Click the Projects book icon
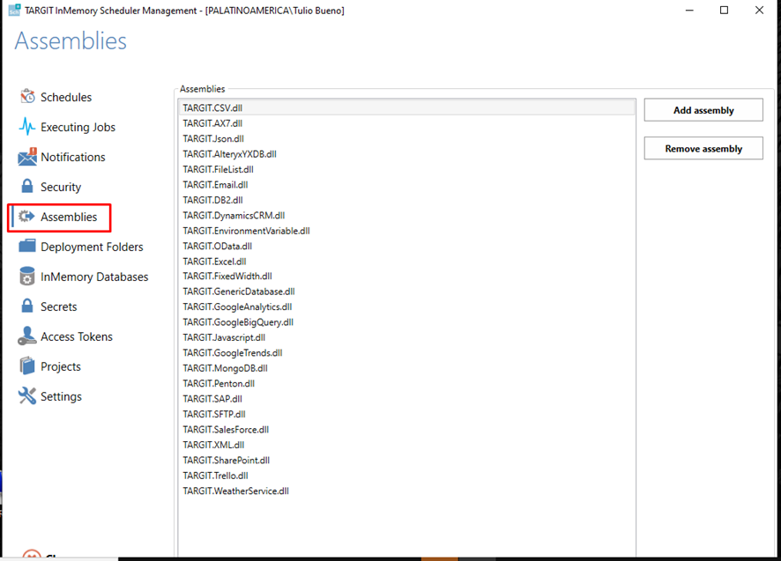The height and width of the screenshot is (561, 781). click(27, 365)
